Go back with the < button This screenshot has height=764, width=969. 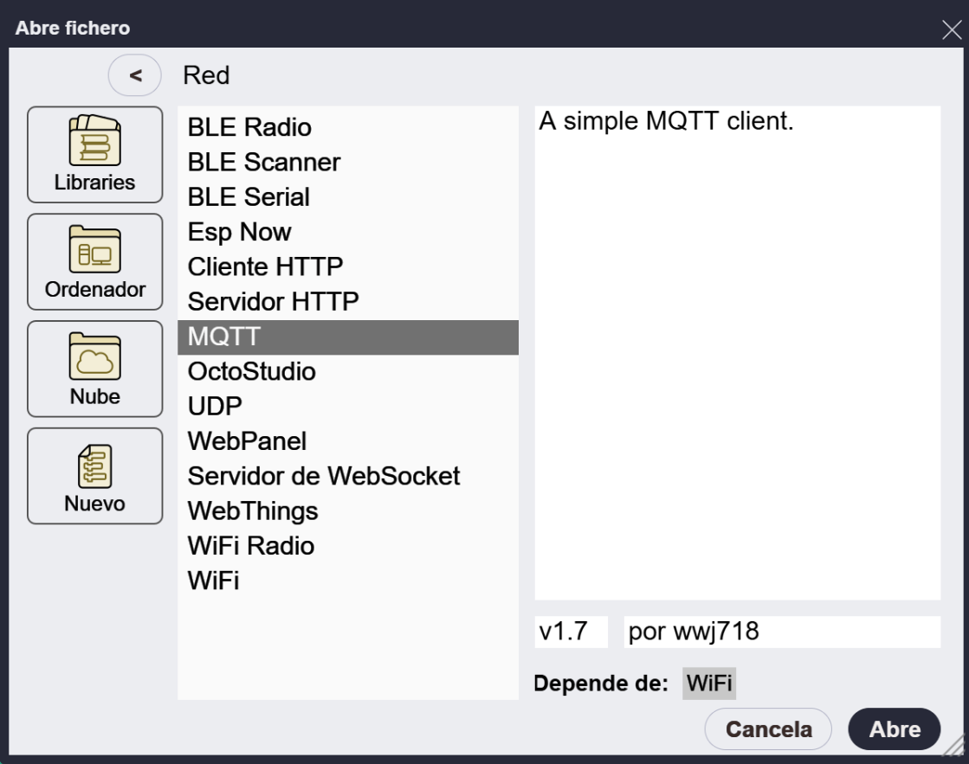135,75
